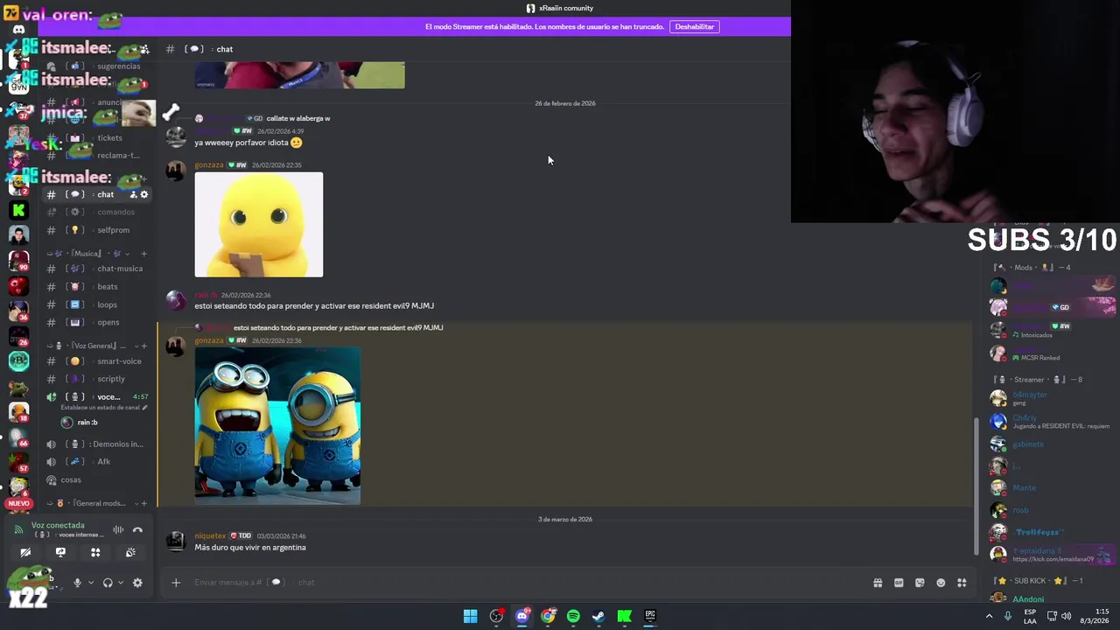Turn on camera in voice panel
This screenshot has width=1120, height=630.
tap(25, 553)
